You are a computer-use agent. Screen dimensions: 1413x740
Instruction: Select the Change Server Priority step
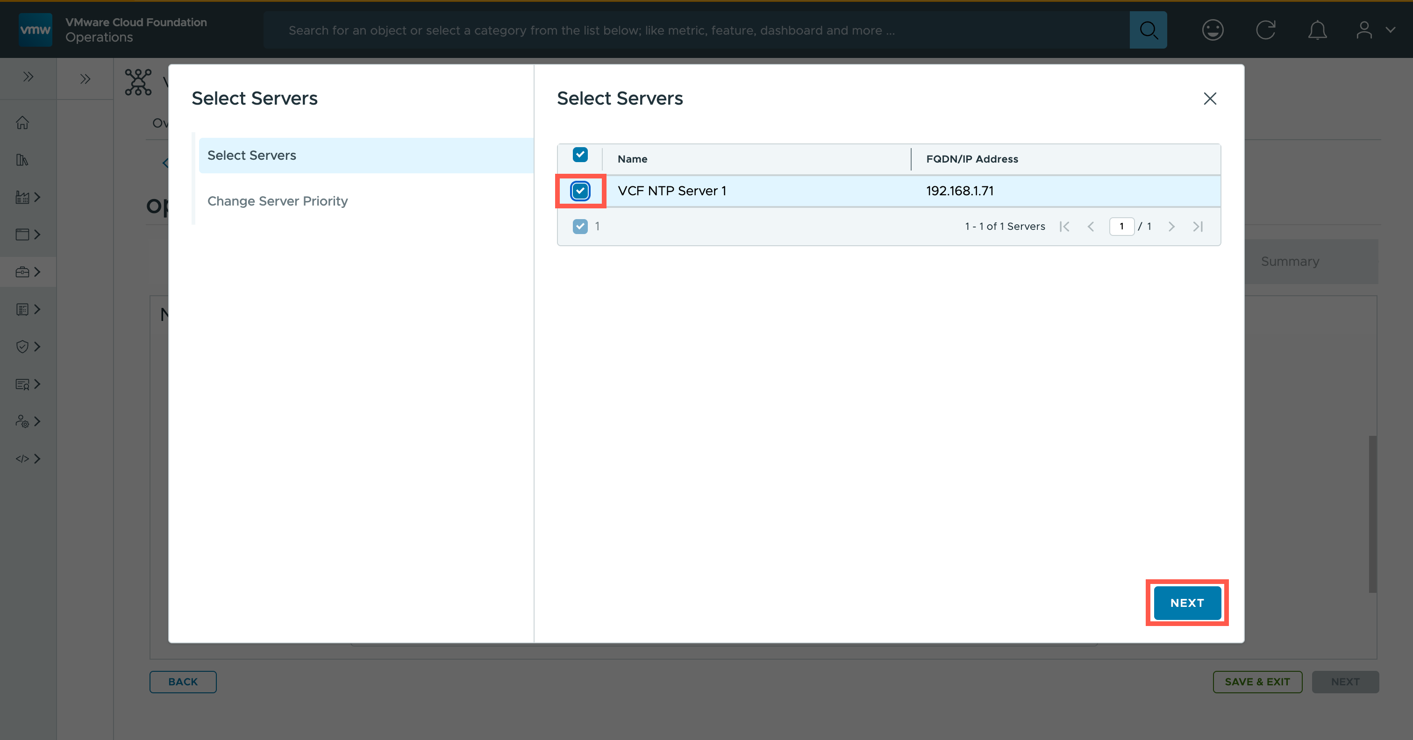[x=278, y=201]
